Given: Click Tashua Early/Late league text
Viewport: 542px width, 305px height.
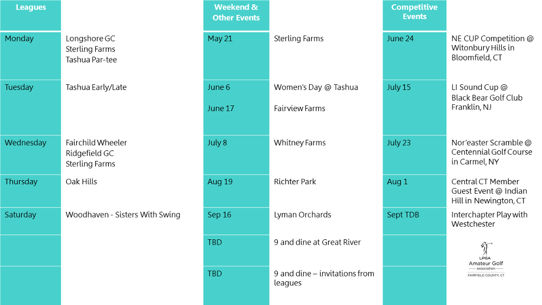Looking at the screenshot, I should (96, 87).
